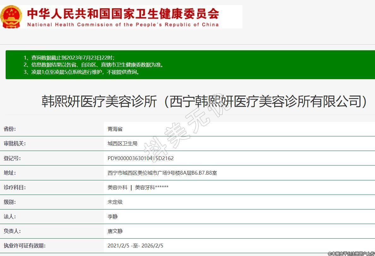The height and width of the screenshot is (256, 375).
Task: Select the address text in 西宁市城西区
Action: (162, 173)
